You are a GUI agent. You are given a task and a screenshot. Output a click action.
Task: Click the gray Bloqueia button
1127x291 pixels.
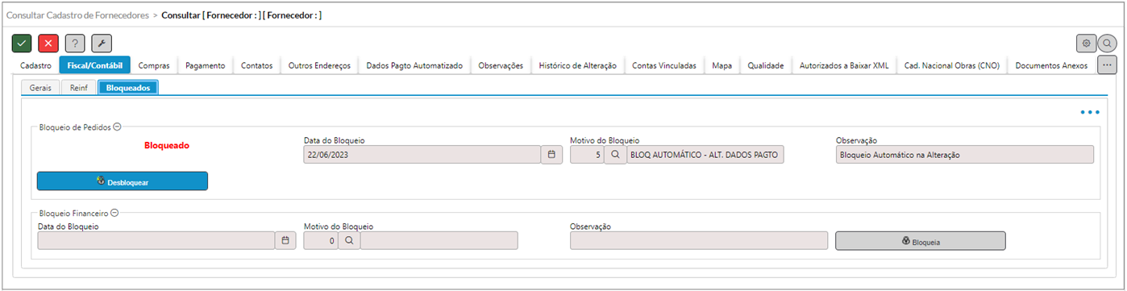921,241
